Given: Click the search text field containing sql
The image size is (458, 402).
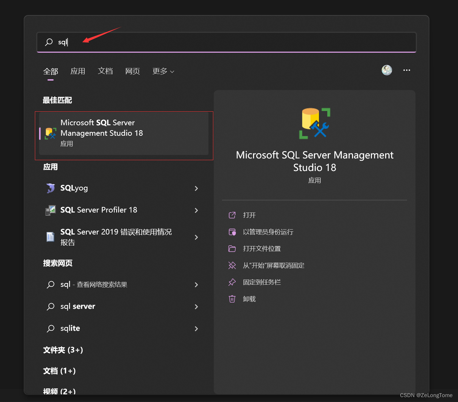Looking at the screenshot, I should (x=227, y=42).
